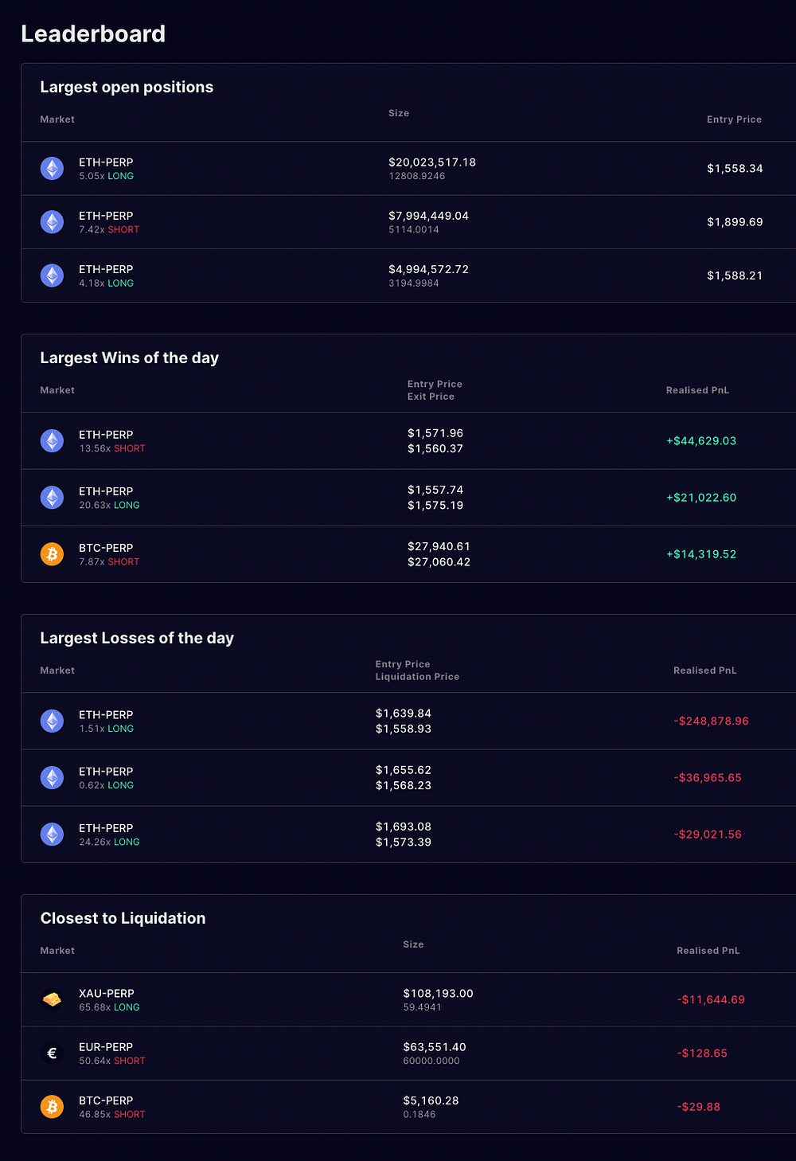Click the Ethereum icon beside the 5.05x LONG position
796x1161 pixels.
52,169
